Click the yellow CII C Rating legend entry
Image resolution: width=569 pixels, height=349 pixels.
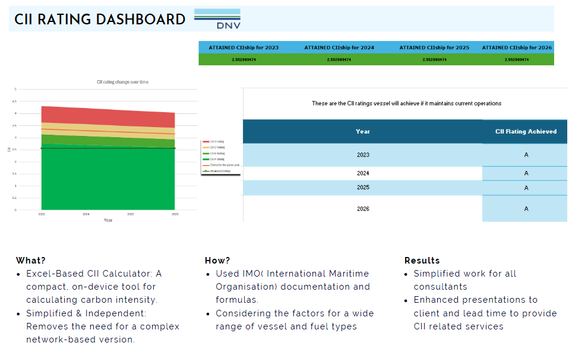214,147
